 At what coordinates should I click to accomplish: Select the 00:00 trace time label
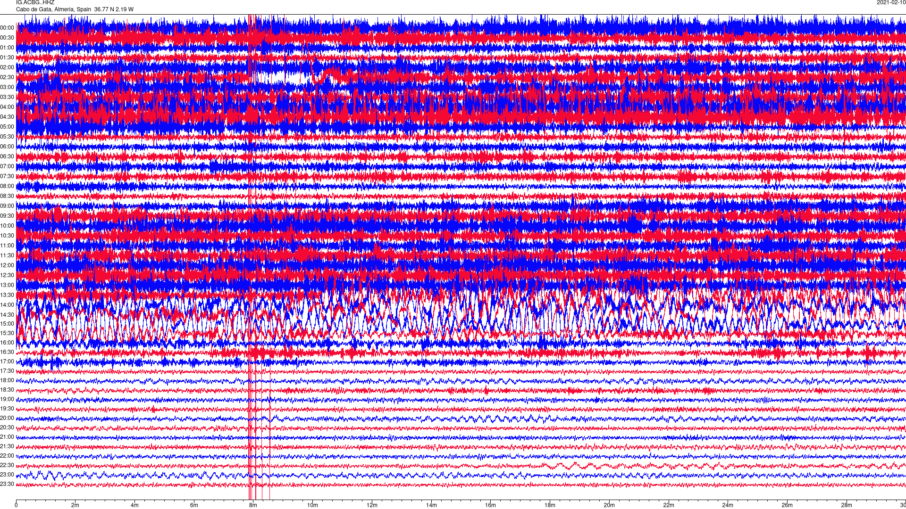[x=7, y=28]
